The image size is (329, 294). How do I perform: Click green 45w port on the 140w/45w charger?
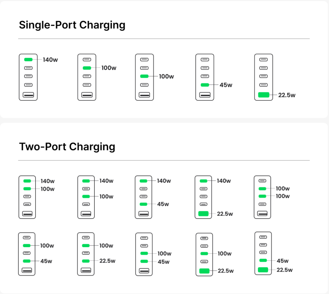click(x=143, y=204)
